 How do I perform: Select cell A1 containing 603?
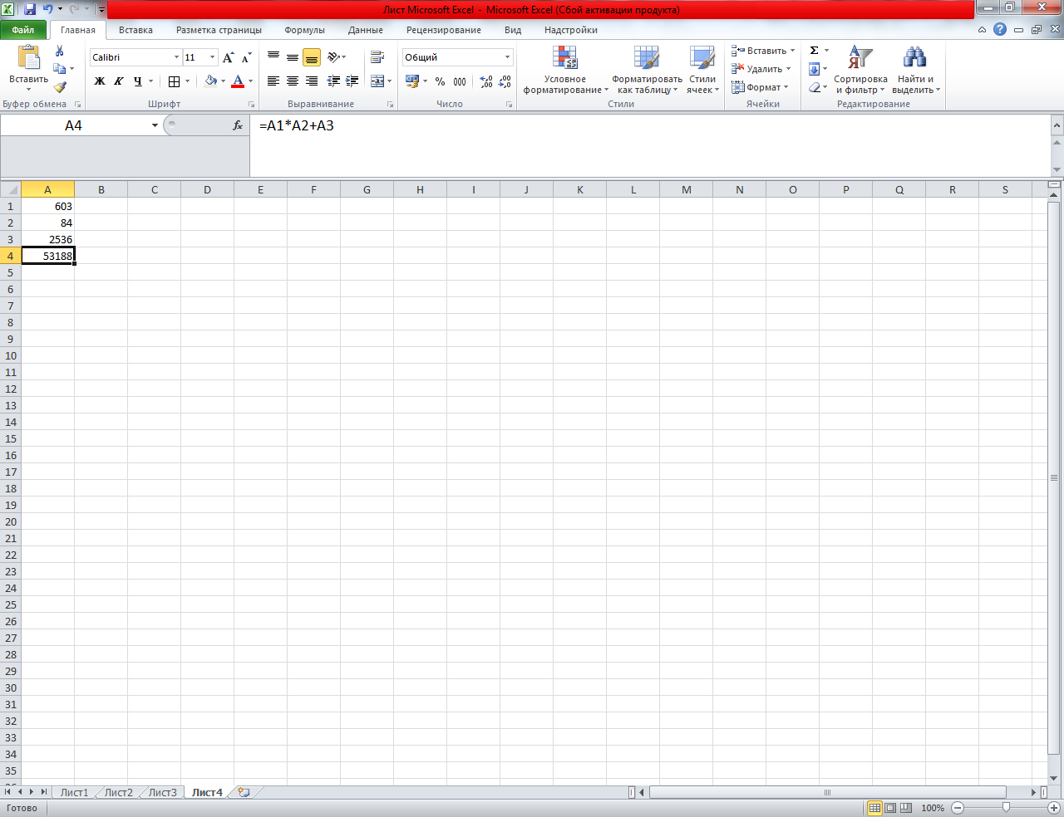[x=47, y=206]
